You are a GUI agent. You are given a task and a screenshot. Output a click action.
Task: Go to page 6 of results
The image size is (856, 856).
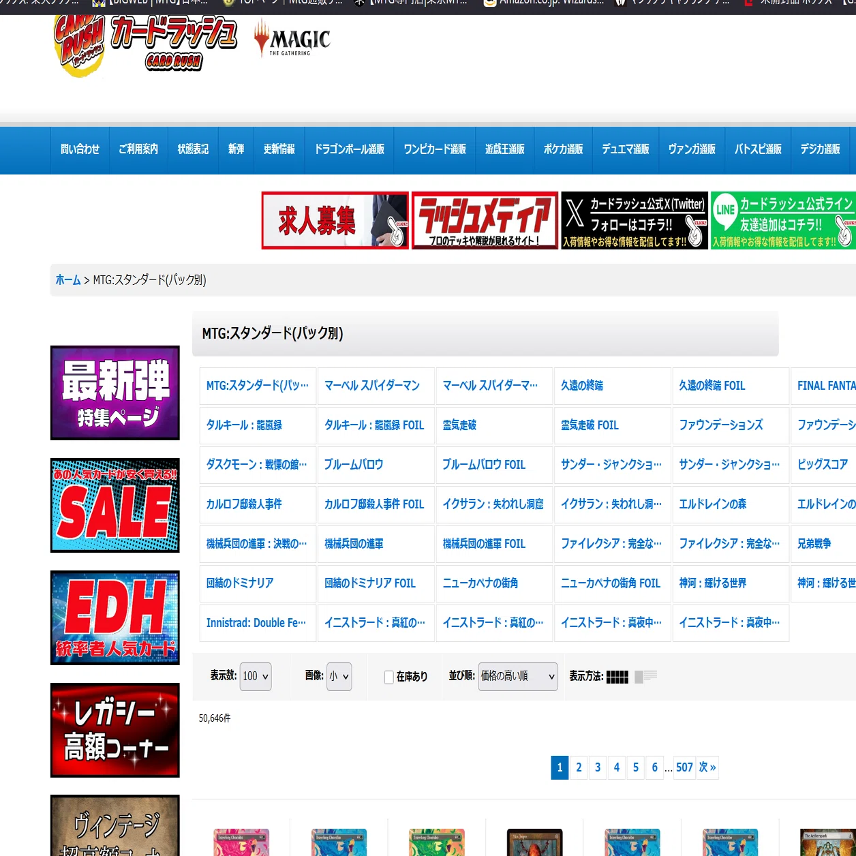point(655,767)
